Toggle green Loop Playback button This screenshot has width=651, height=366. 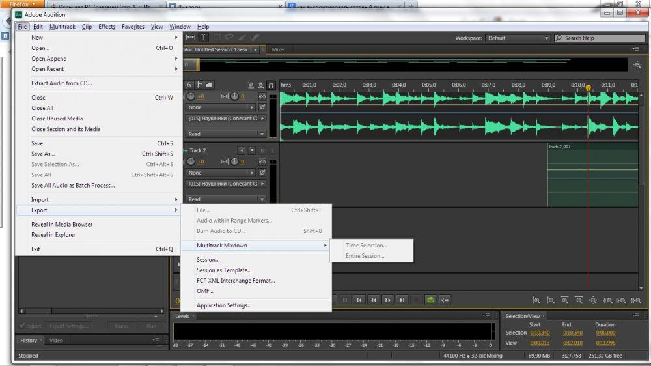pyautogui.click(x=430, y=300)
